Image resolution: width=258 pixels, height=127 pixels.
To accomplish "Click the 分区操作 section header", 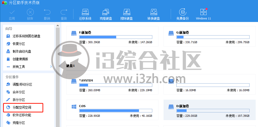I will coord(12,77).
